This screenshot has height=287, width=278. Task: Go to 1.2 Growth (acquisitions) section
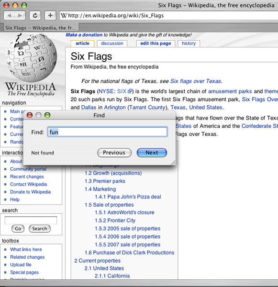point(113,173)
